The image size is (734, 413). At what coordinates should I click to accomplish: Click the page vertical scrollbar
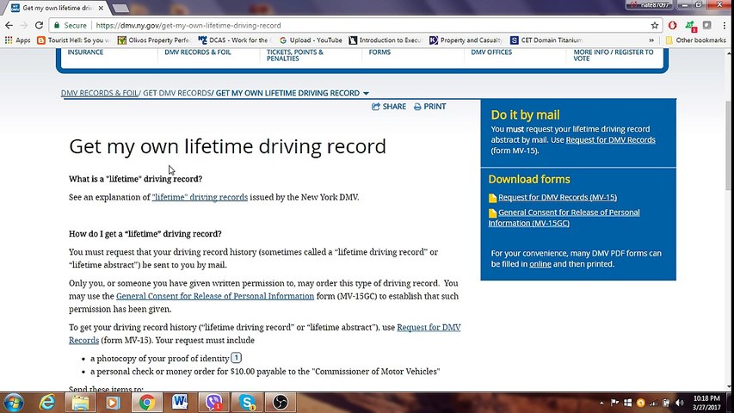(728, 220)
